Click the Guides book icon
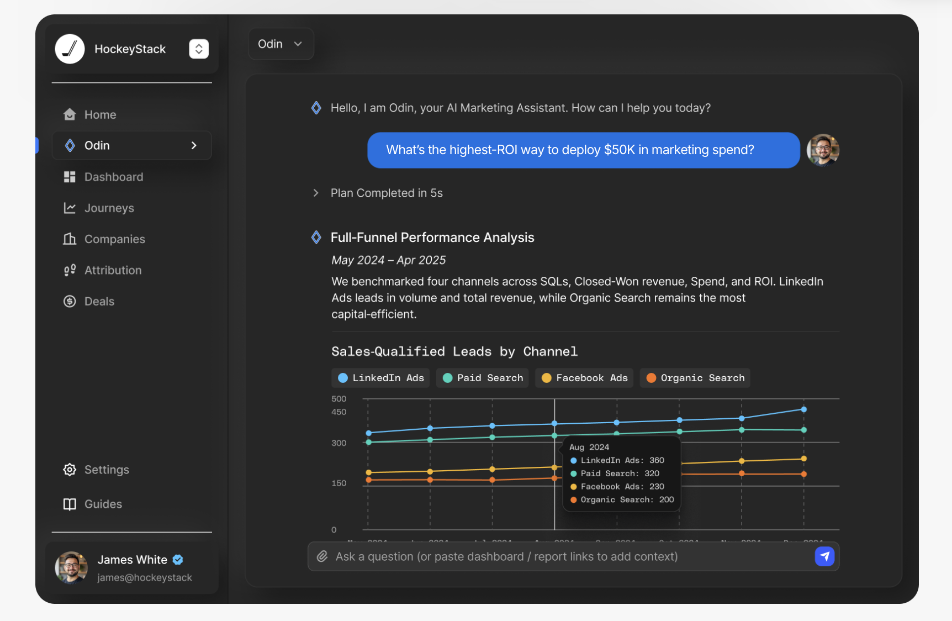Viewport: 952px width, 621px height. click(70, 504)
